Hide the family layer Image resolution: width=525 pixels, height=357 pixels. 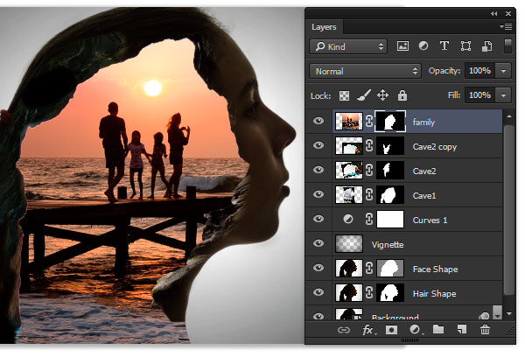click(x=318, y=121)
